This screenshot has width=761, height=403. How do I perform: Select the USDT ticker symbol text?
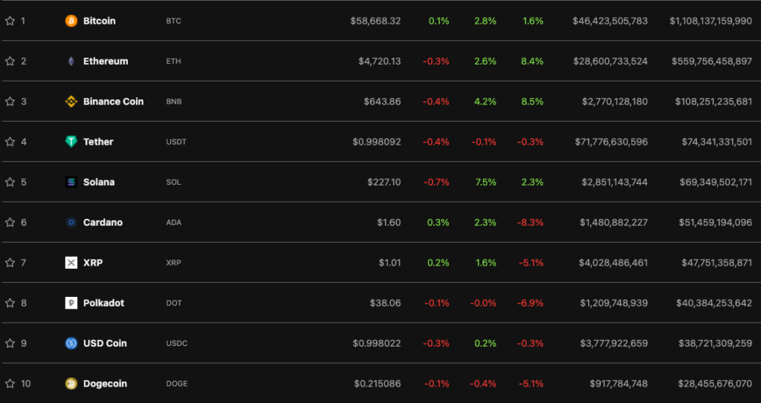(176, 142)
